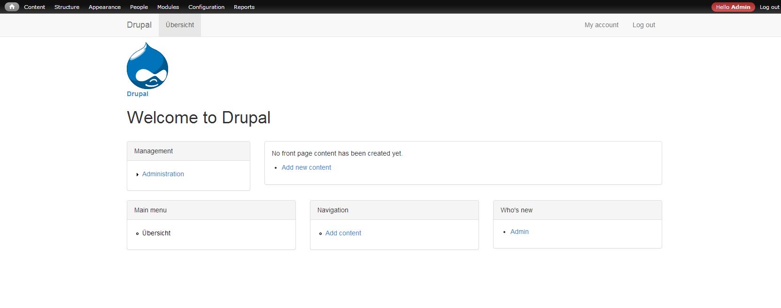The width and height of the screenshot is (781, 308).
Task: Expand the Administration menu arrow
Action: click(x=138, y=174)
